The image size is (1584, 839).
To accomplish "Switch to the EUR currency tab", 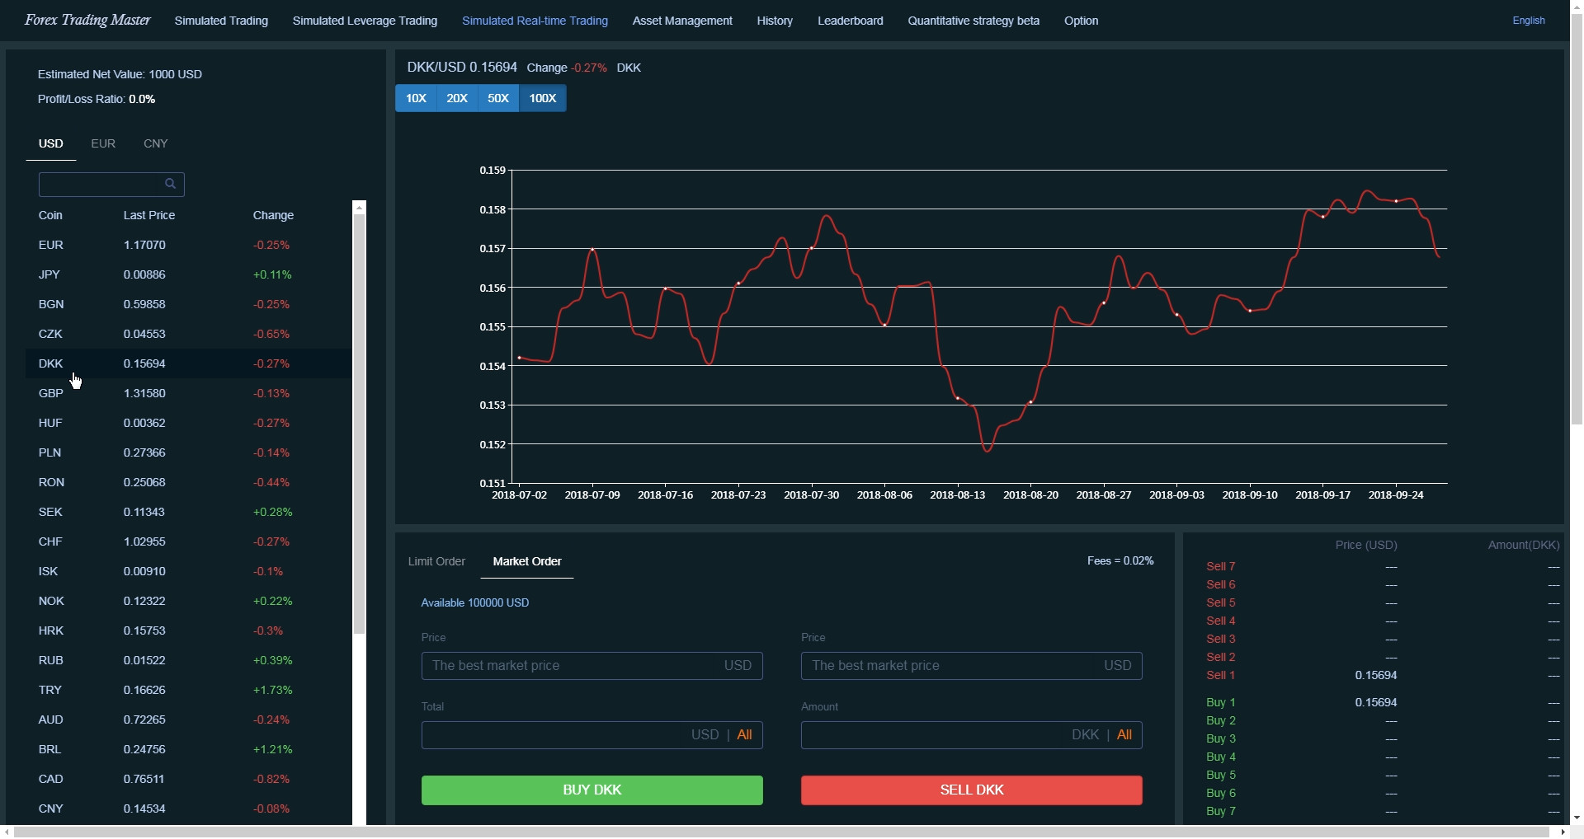I will point(102,143).
